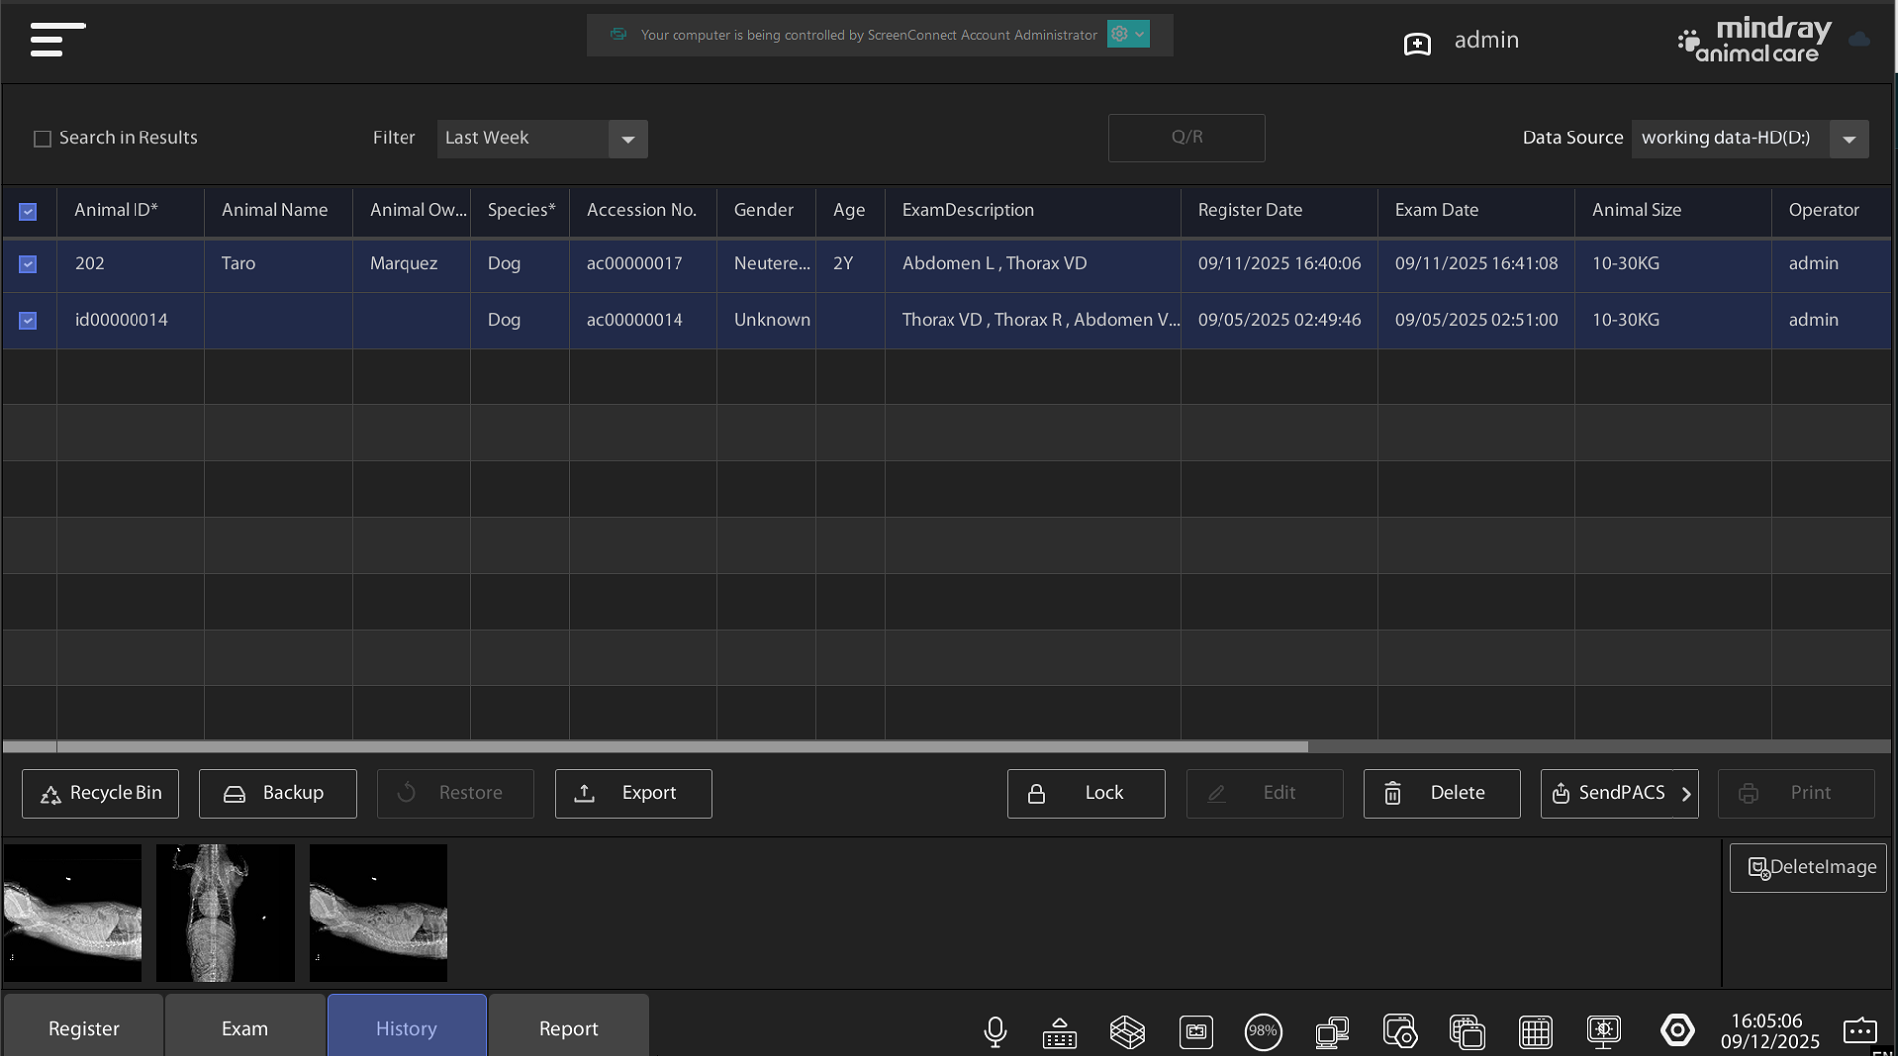Open the Filter Last Week dropdown
This screenshot has height=1056, width=1898.
click(542, 138)
